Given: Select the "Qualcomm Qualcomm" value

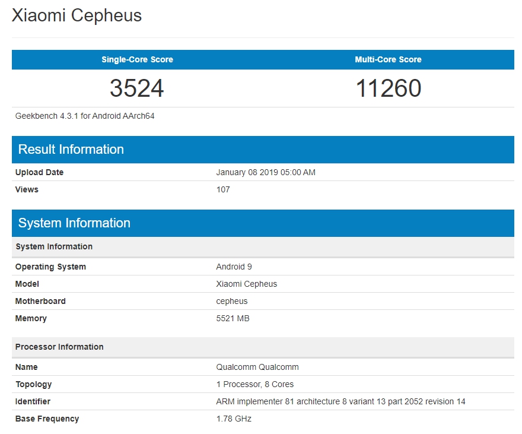Looking at the screenshot, I should (x=257, y=367).
